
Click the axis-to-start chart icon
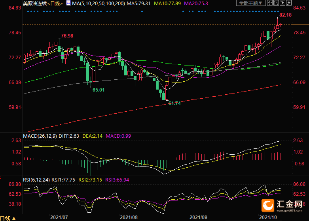(276, 3)
